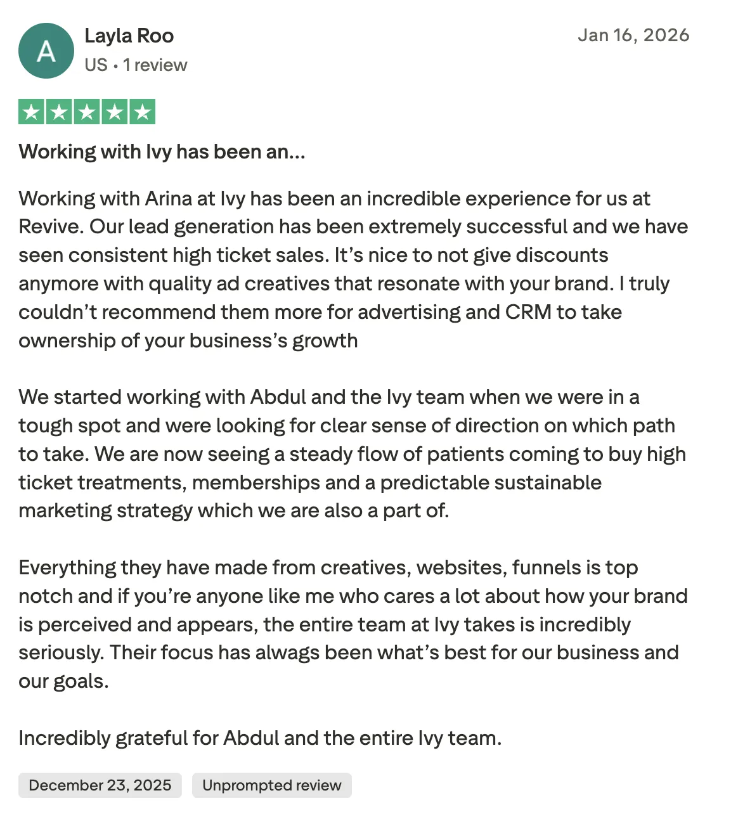Click paragraph starting We started working with Abdul
738x819 pixels.
point(353,454)
